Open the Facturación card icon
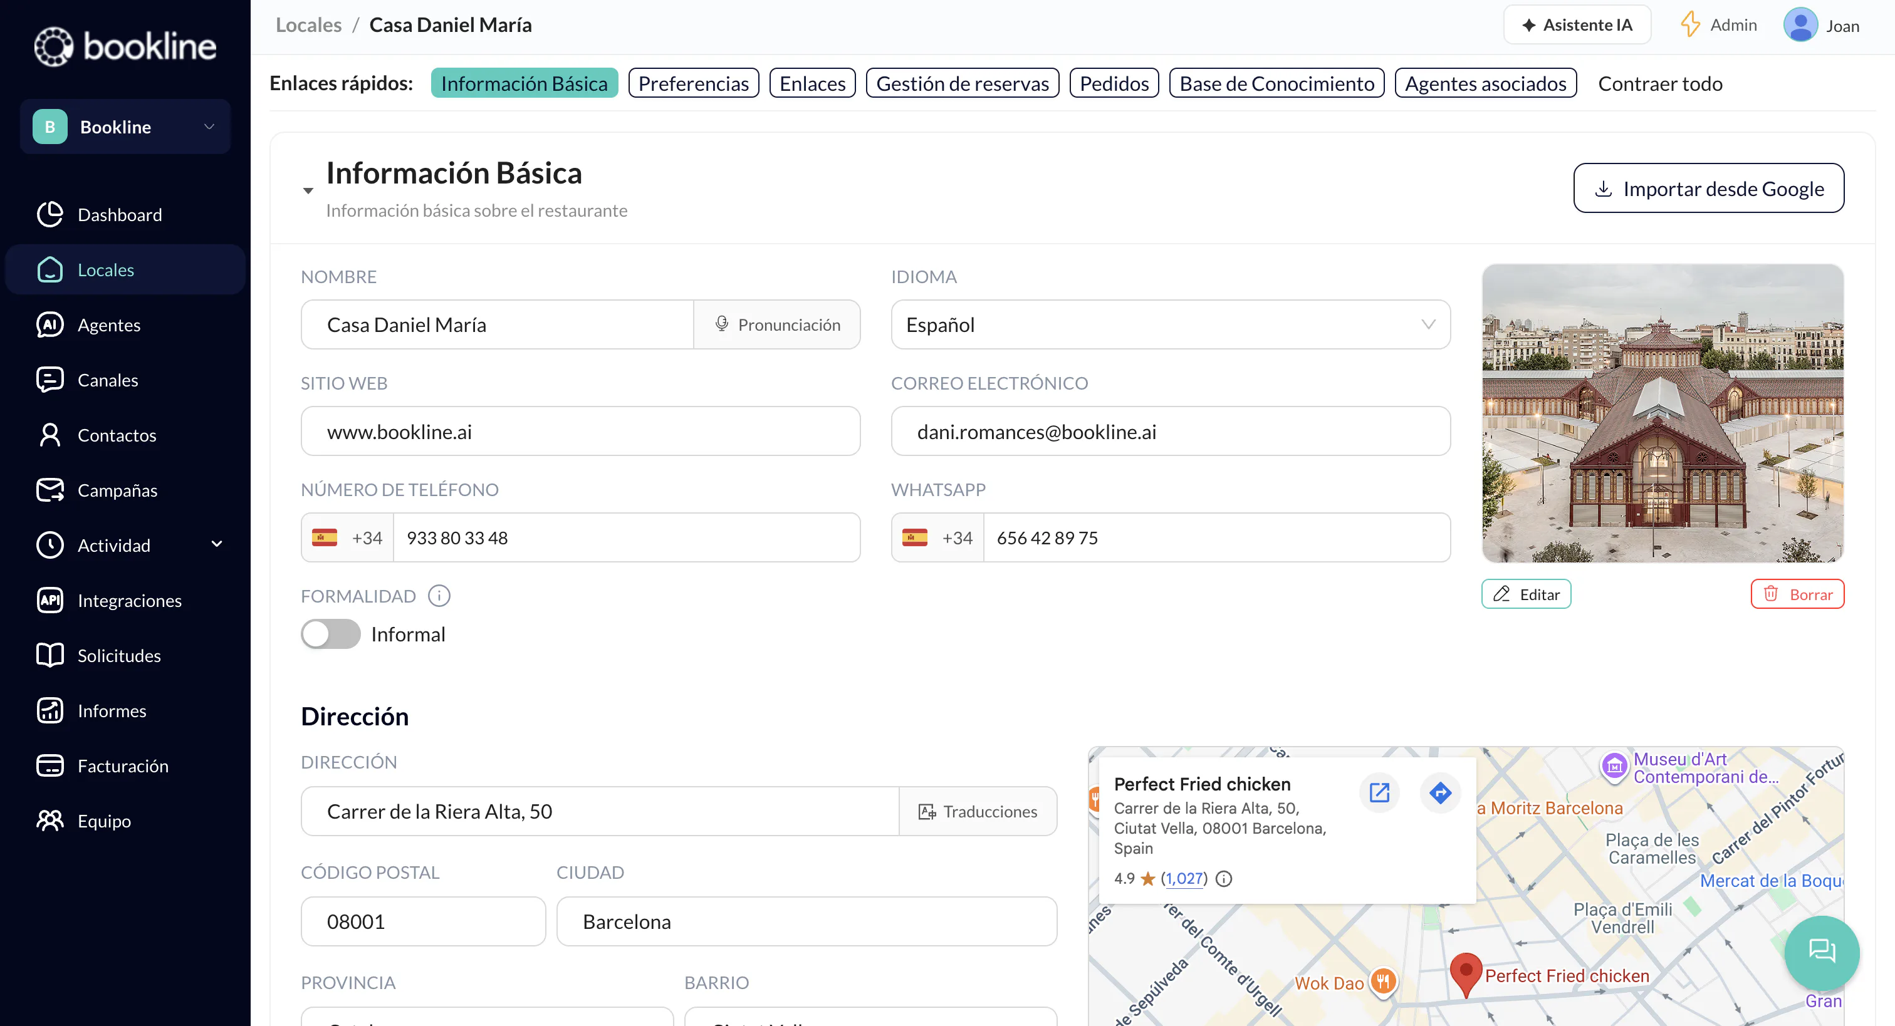The width and height of the screenshot is (1895, 1026). 50,765
